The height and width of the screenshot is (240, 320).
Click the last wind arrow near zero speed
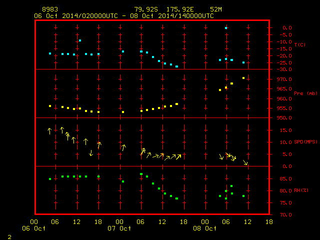point(245,162)
